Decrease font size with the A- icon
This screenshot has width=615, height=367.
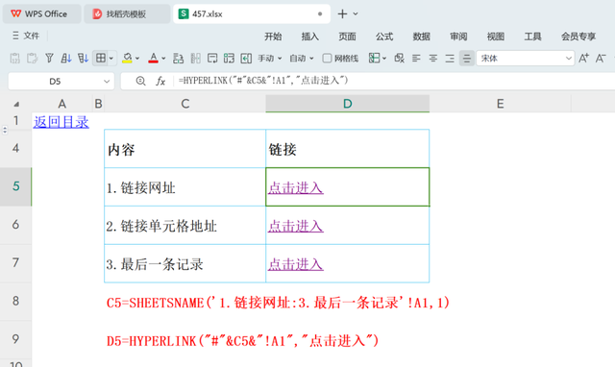[x=601, y=59]
